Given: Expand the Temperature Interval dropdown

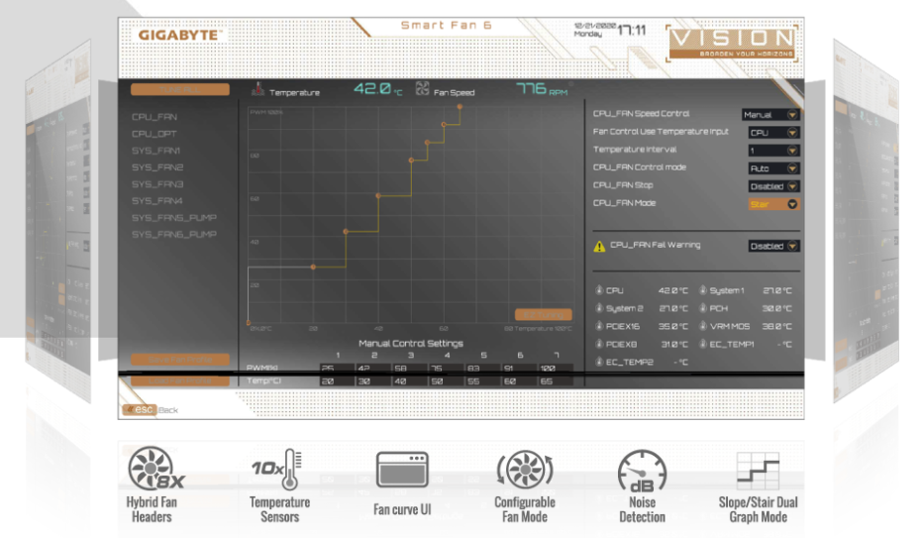Looking at the screenshot, I should (773, 151).
